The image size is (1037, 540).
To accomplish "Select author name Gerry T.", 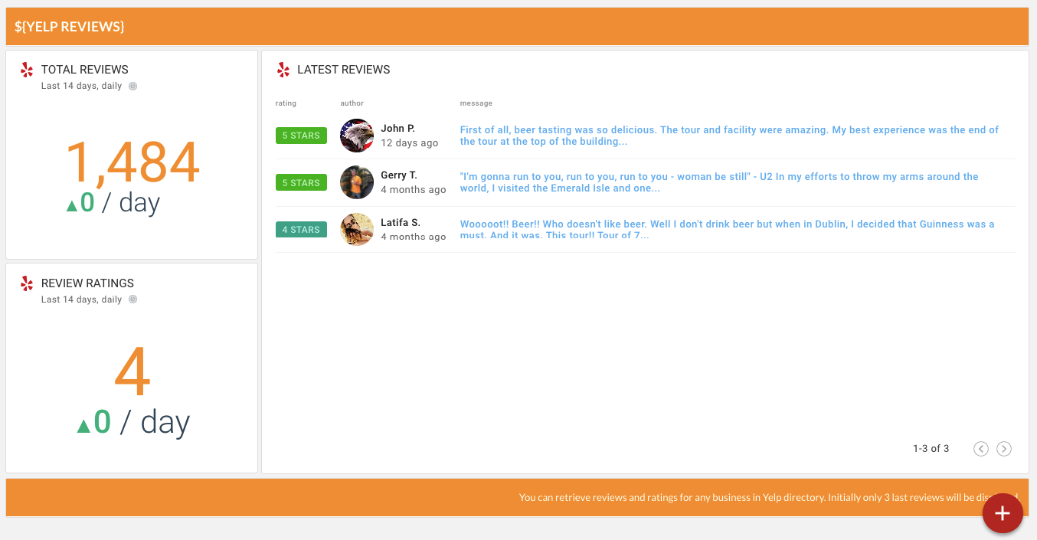I will (399, 175).
